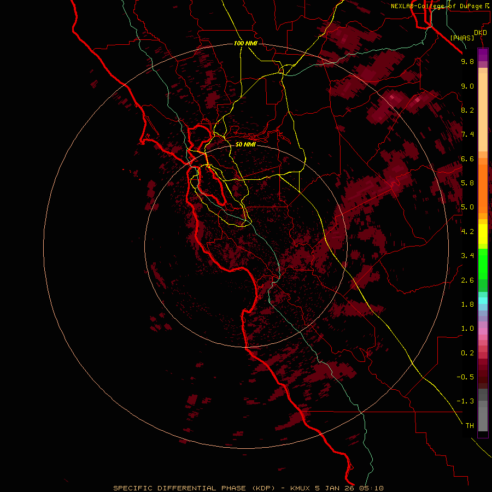Click the 2.6 value on the color scale

[467, 280]
